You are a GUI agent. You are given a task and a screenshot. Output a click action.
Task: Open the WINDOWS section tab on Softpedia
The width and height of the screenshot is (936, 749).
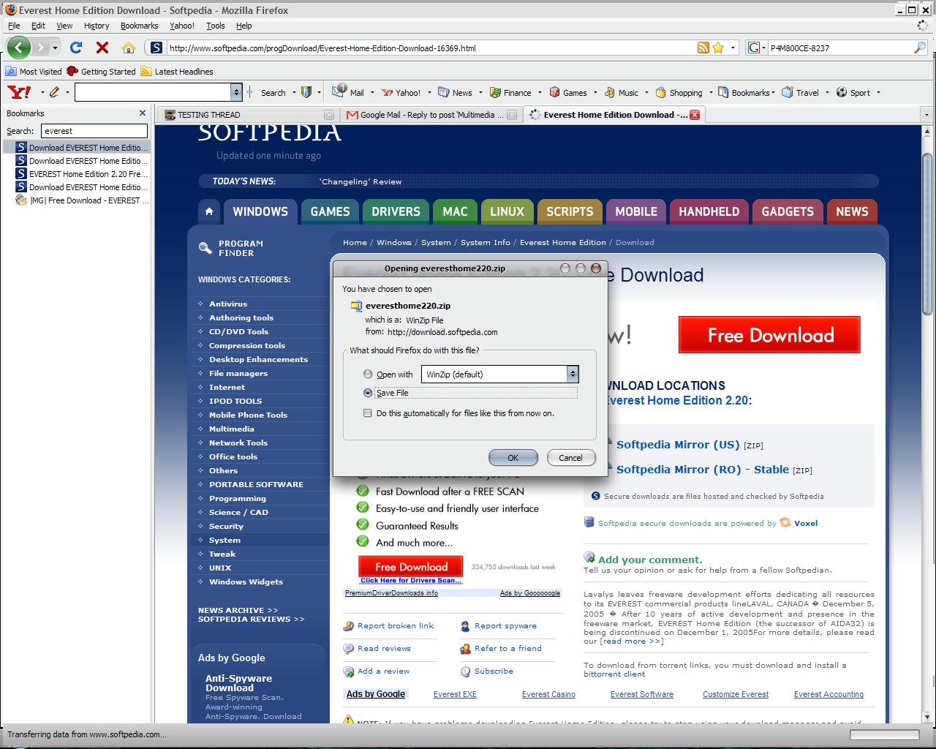260,211
